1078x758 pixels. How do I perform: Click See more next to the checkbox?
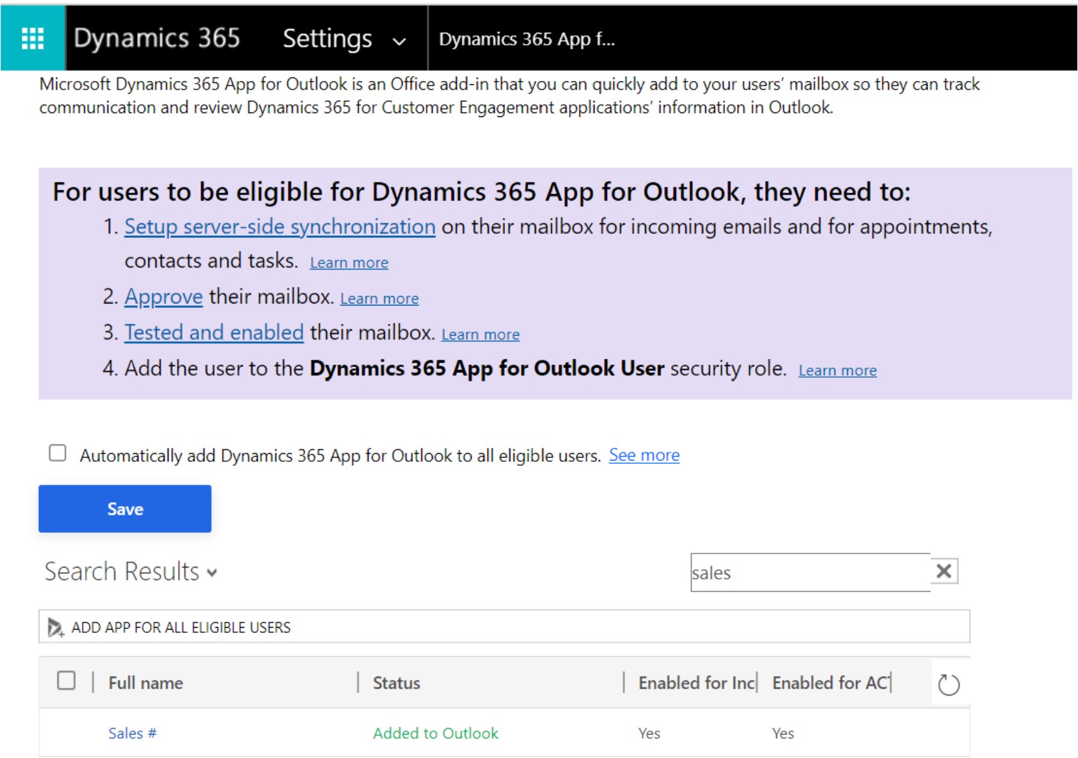[643, 455]
